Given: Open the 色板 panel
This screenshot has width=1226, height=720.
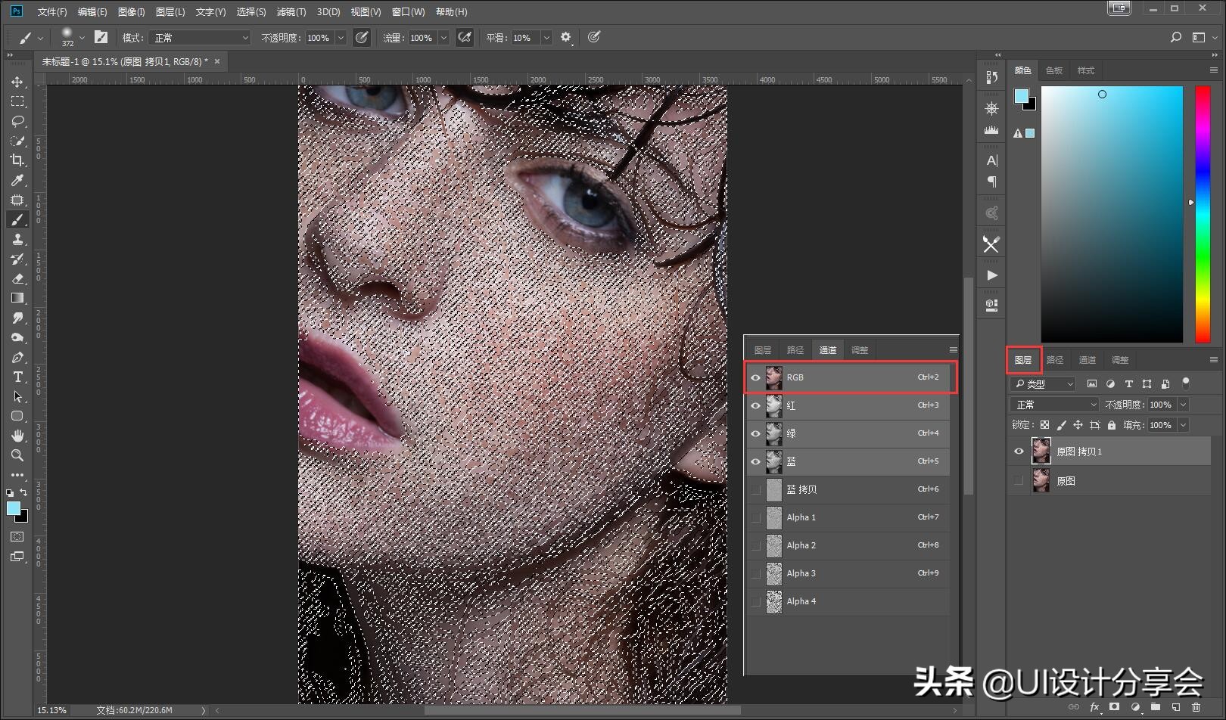Looking at the screenshot, I should [1053, 70].
